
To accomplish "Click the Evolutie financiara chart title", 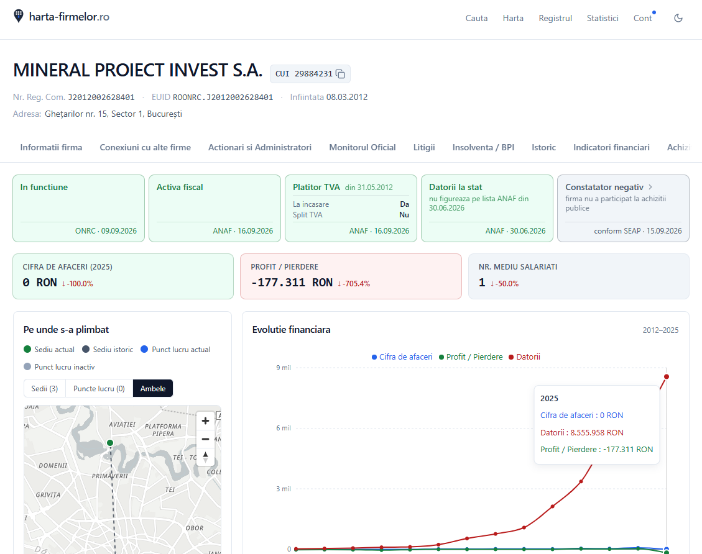I will 292,330.
